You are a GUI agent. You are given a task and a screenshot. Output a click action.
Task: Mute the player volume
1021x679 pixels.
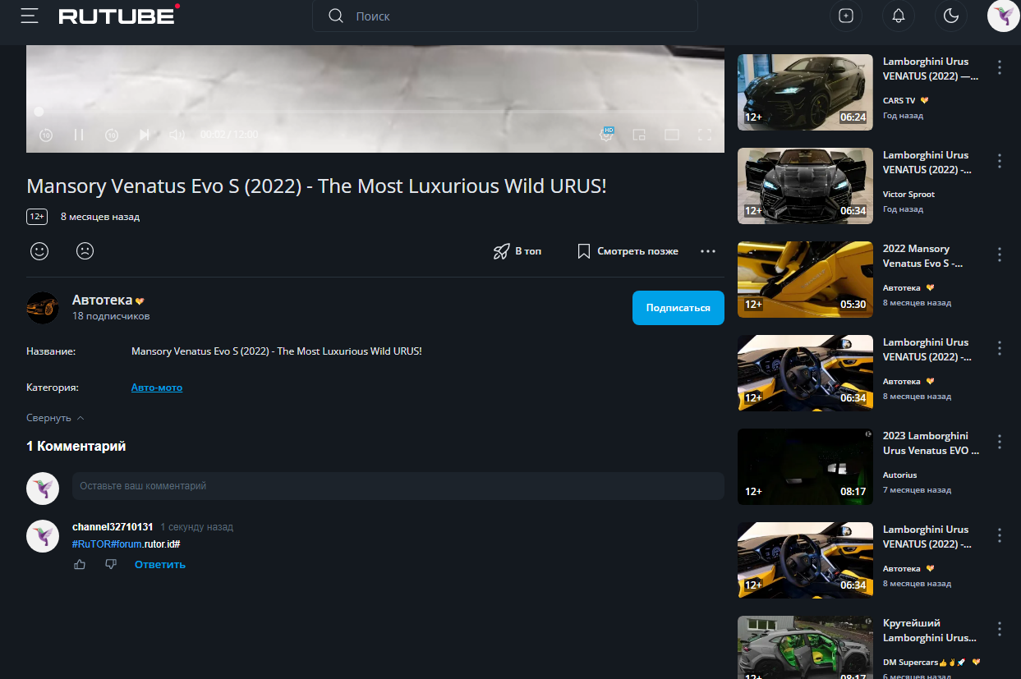click(x=177, y=135)
